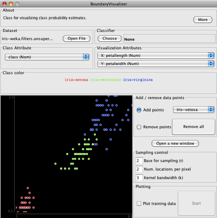The image size is (217, 218).
Task: Click the Base for sampling (r) field
Action: [x=139, y=161]
